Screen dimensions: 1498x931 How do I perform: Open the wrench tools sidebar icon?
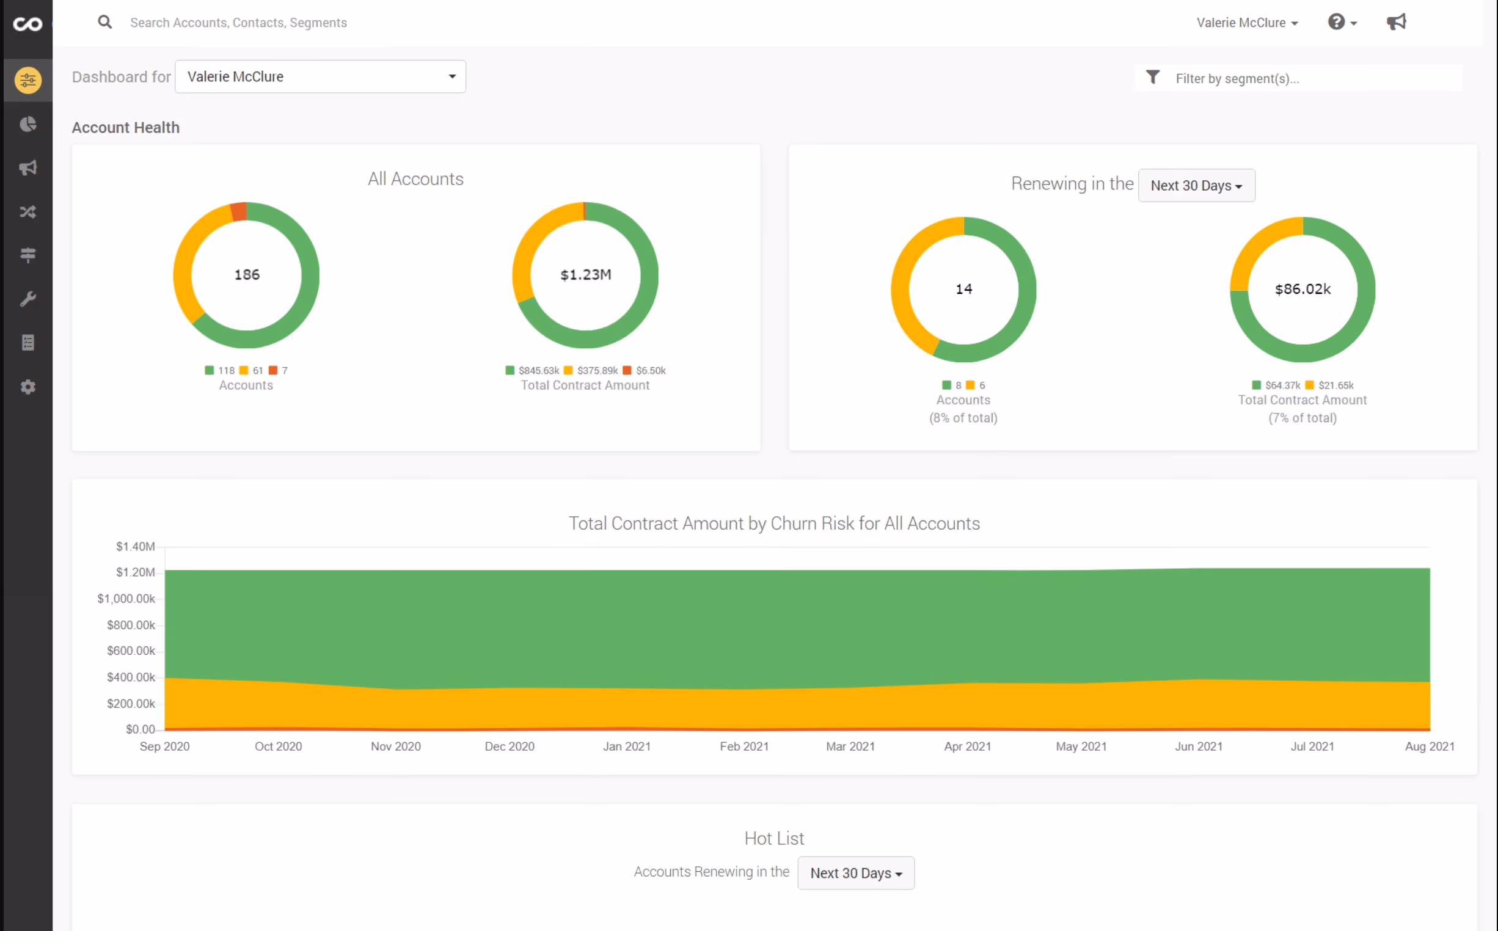tap(27, 299)
